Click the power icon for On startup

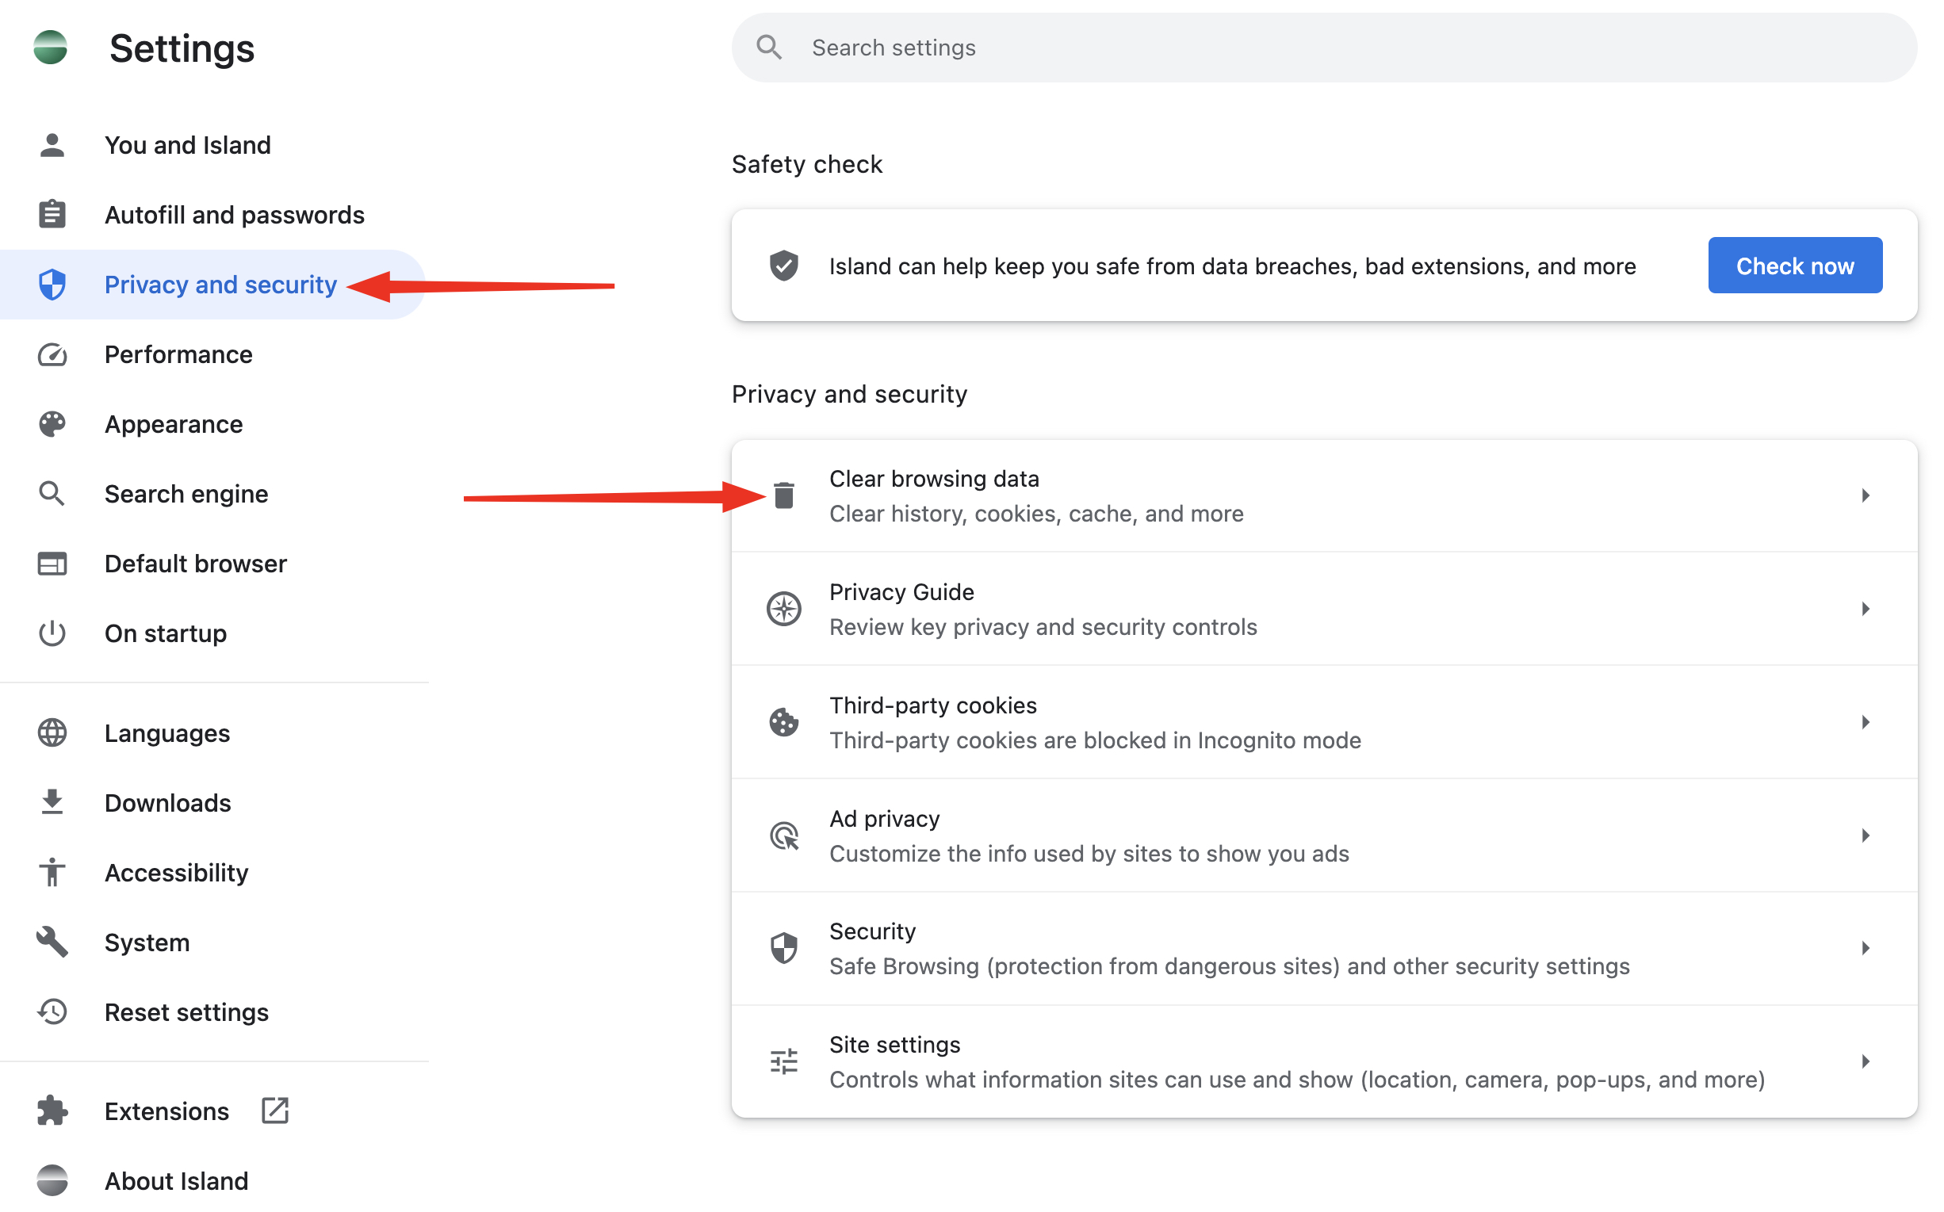52,633
